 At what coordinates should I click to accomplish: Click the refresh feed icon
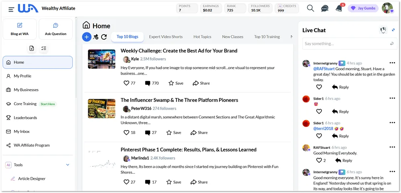pos(104,37)
